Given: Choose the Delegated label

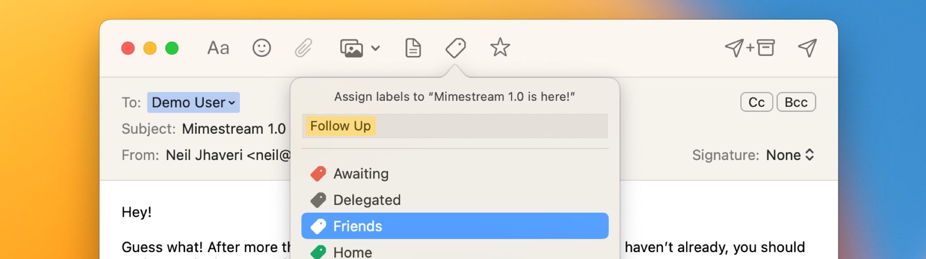Looking at the screenshot, I should pyautogui.click(x=367, y=200).
